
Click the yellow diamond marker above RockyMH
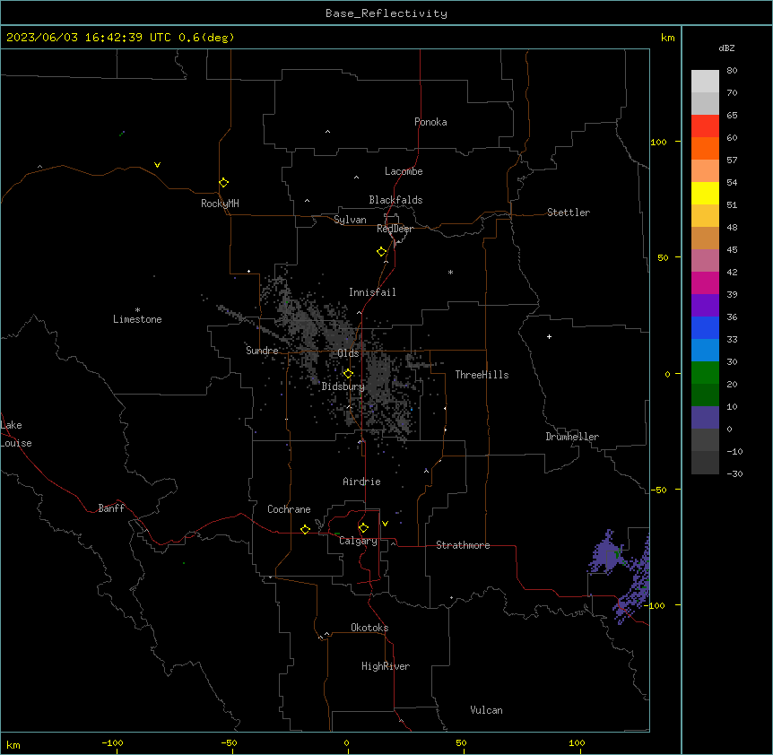coord(223,183)
